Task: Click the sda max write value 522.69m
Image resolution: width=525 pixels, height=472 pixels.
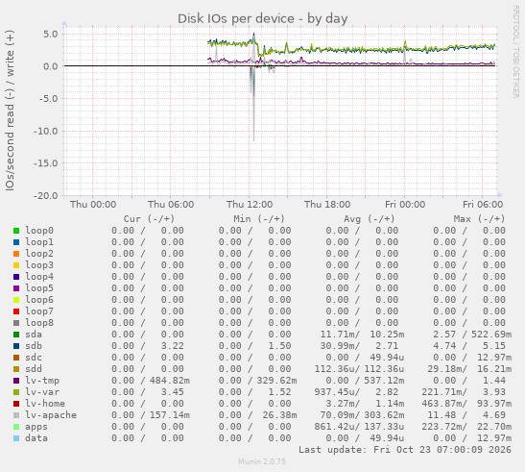Action: point(491,335)
